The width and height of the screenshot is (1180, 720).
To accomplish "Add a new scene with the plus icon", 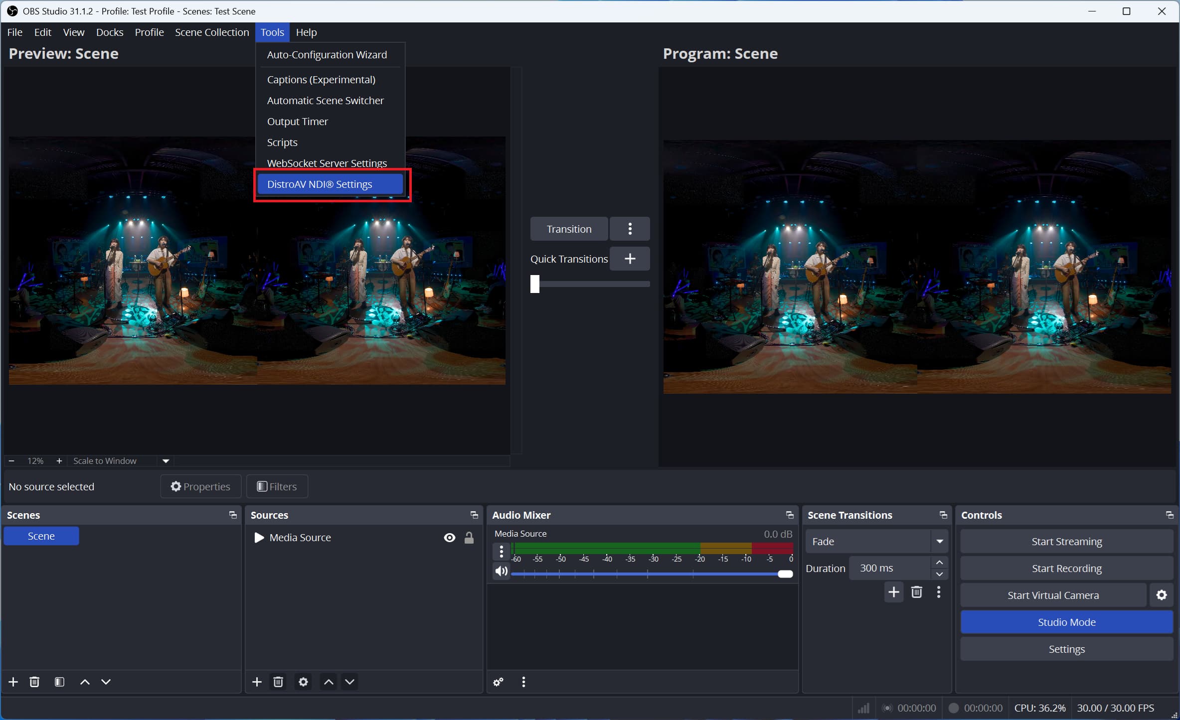I will pos(13,681).
